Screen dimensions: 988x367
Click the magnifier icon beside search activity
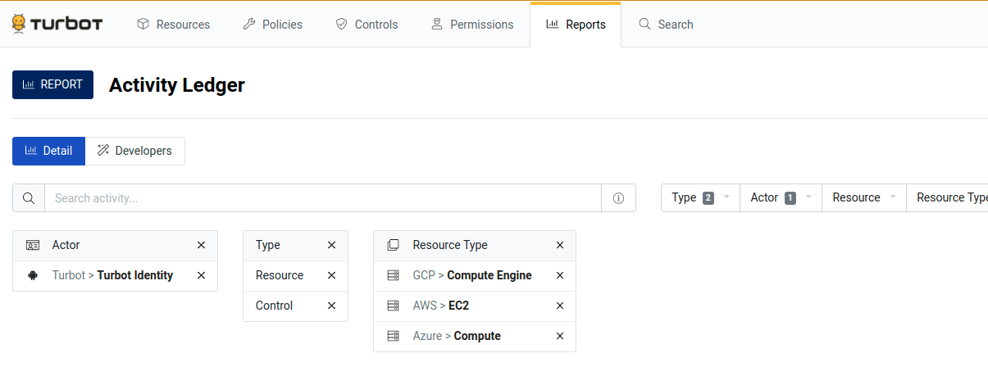29,198
